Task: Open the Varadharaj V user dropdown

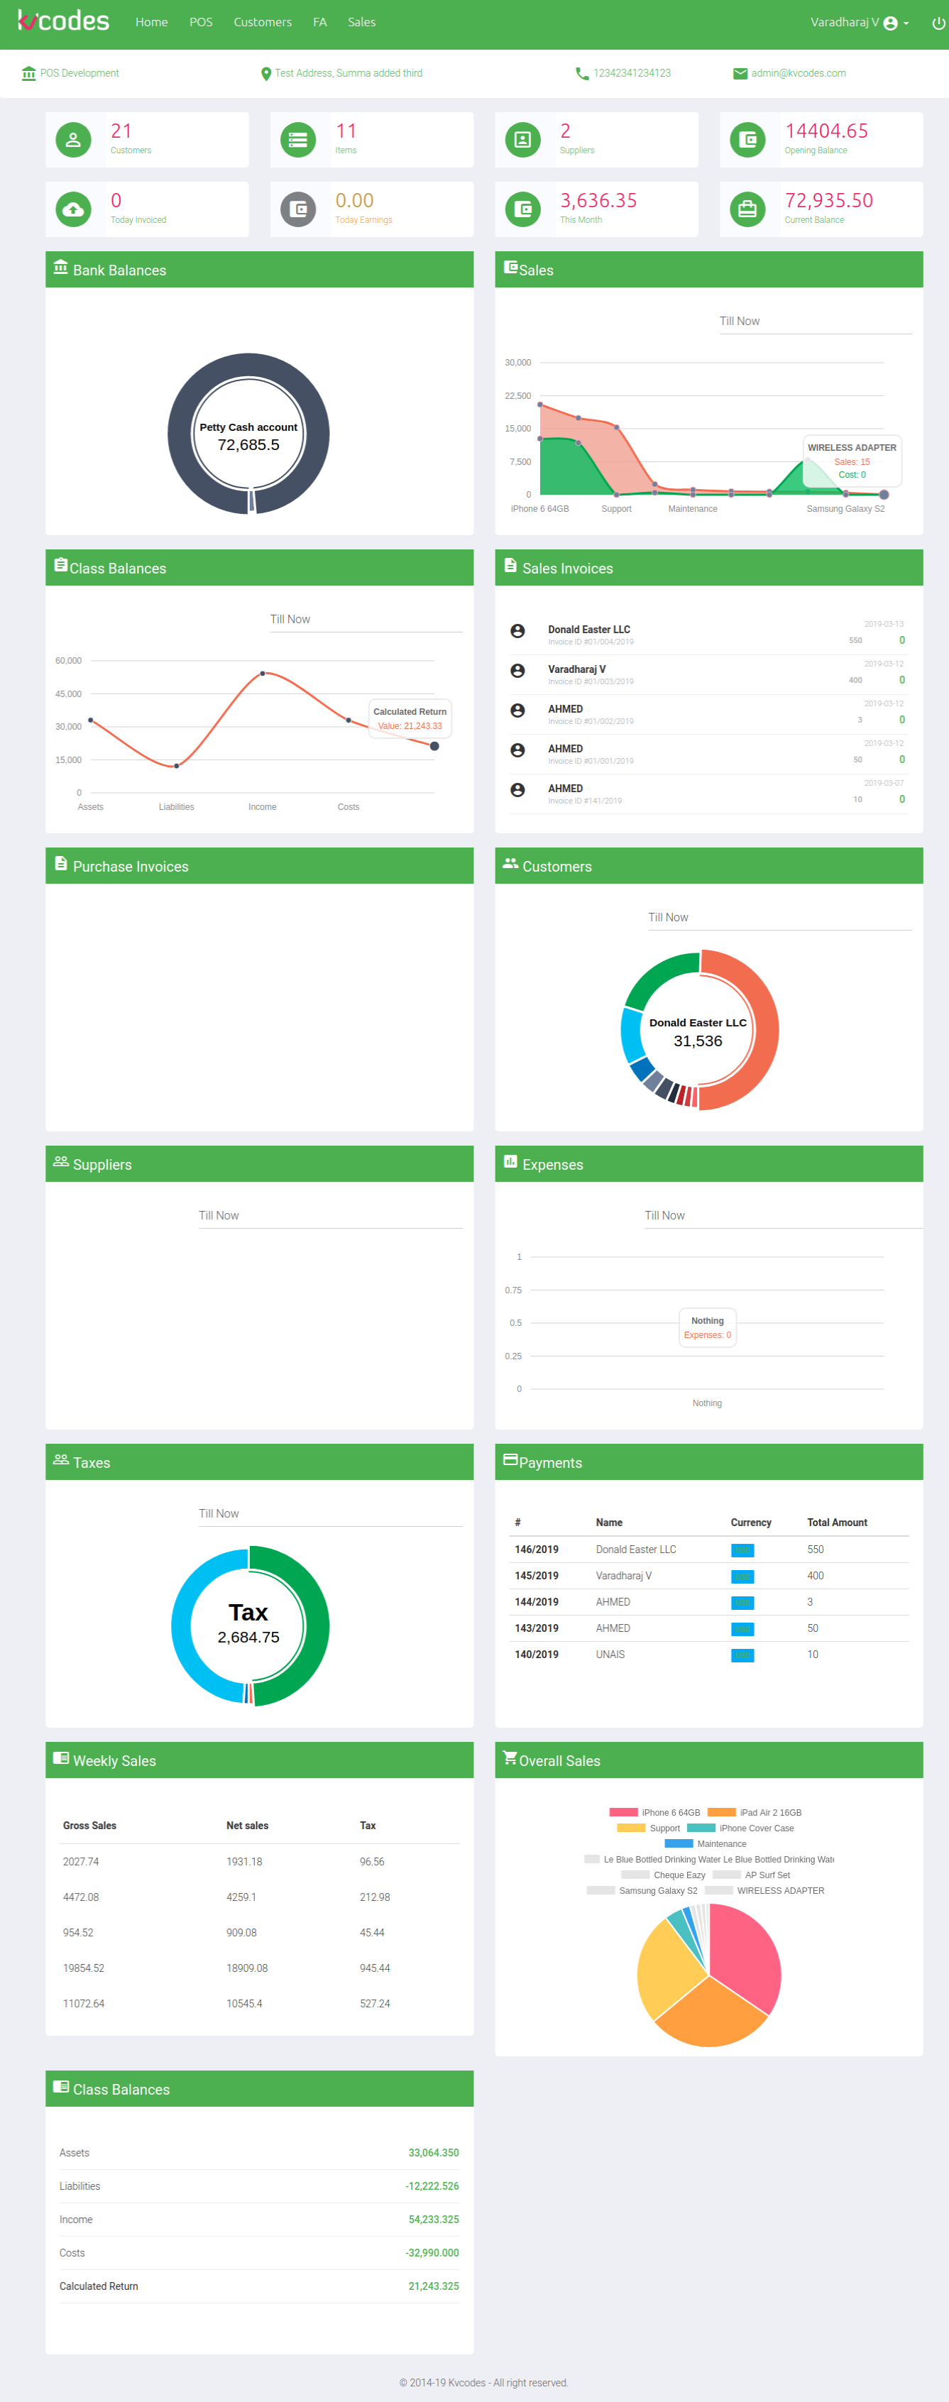Action: (x=859, y=23)
